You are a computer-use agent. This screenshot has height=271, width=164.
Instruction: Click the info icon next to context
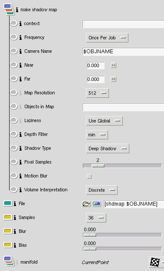[20, 23]
